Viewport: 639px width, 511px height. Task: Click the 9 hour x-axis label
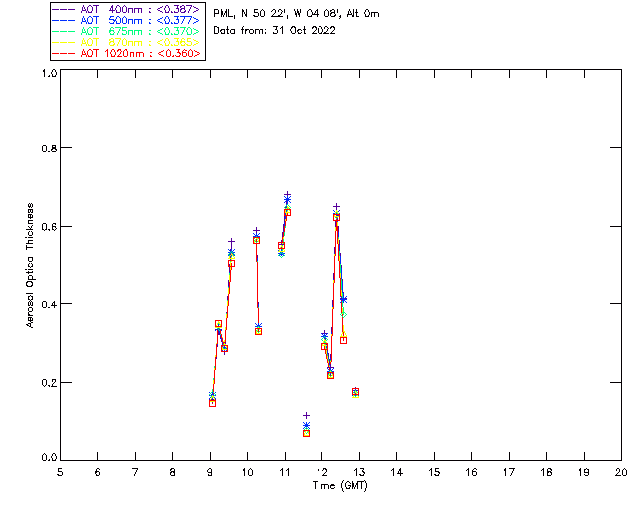point(210,472)
